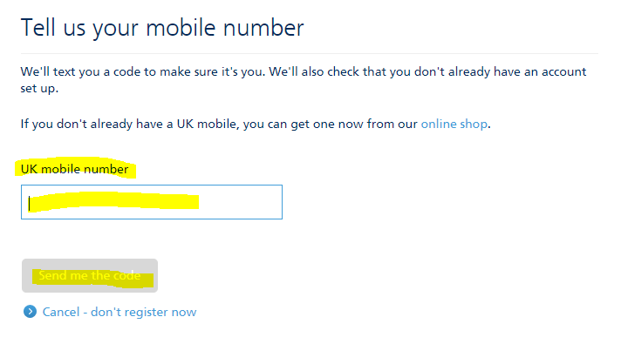The width and height of the screenshot is (621, 344).
Task: Click the "set up." text on second line
Action: tap(39, 88)
